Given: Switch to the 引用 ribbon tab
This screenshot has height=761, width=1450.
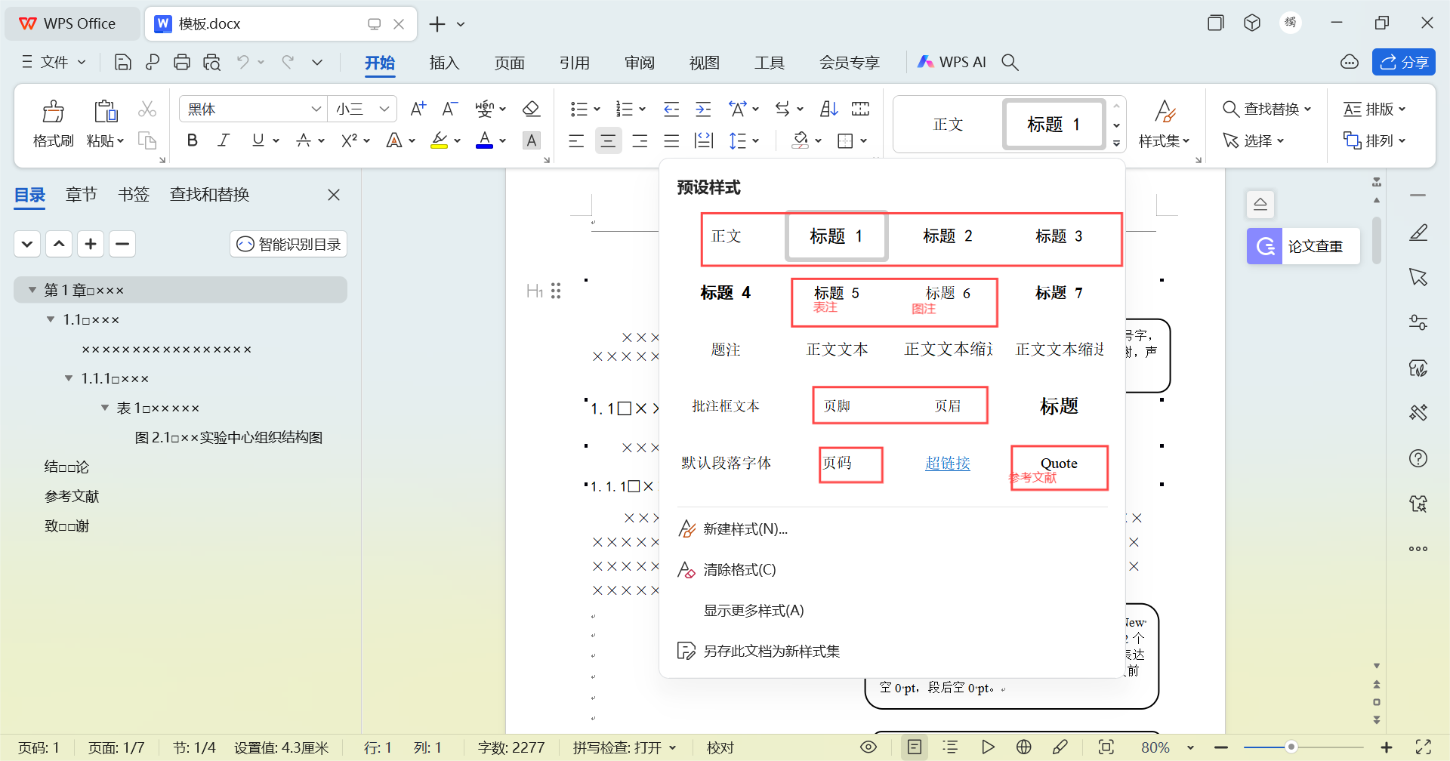Looking at the screenshot, I should tap(575, 63).
